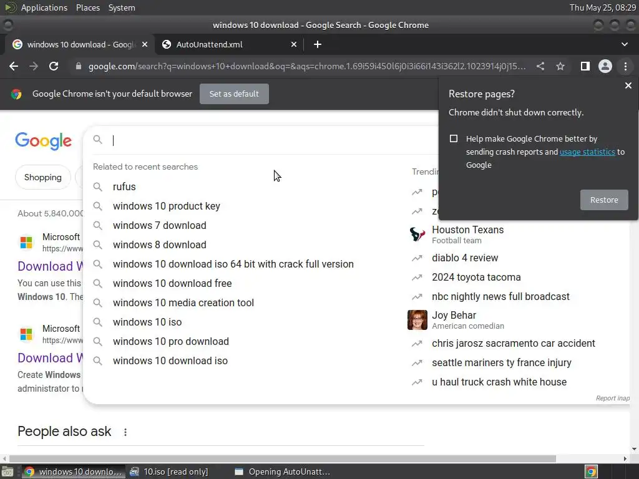The width and height of the screenshot is (639, 479).
Task: Enable sending crash reports checkbox
Action: click(454, 138)
